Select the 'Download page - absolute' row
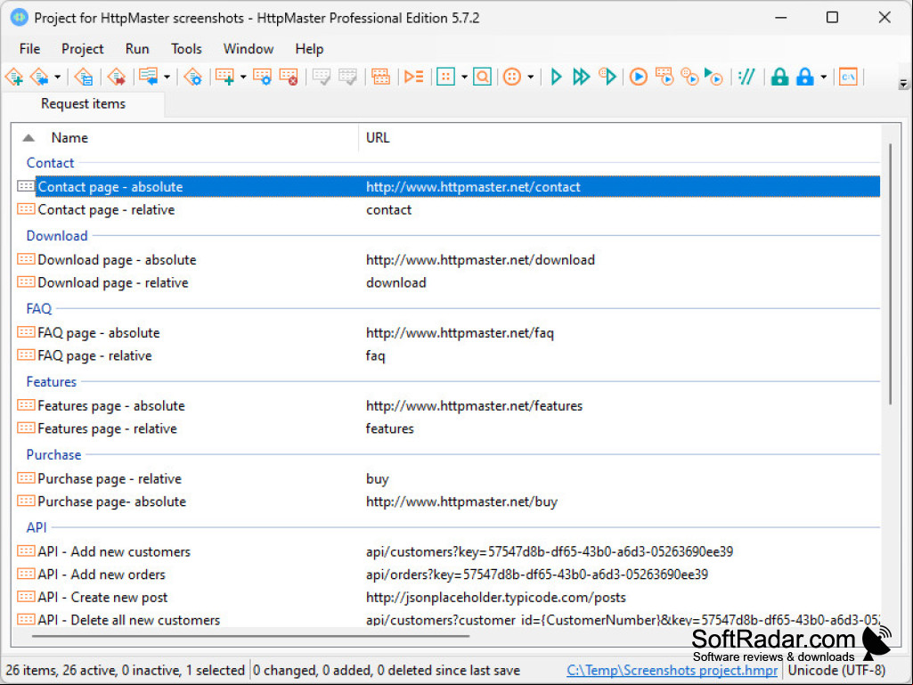 pyautogui.click(x=448, y=260)
